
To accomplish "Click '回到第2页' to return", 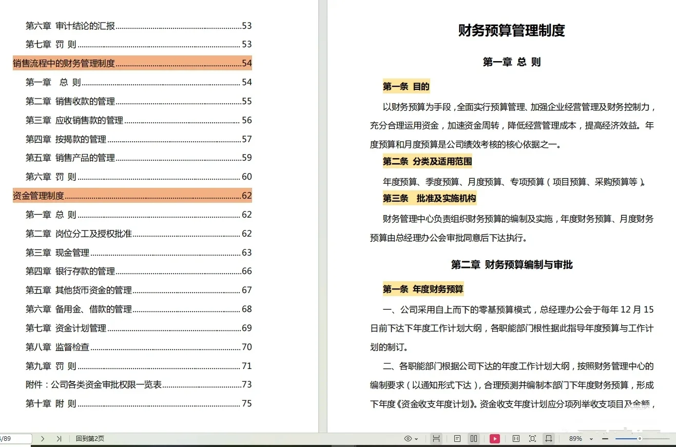I will pos(90,439).
